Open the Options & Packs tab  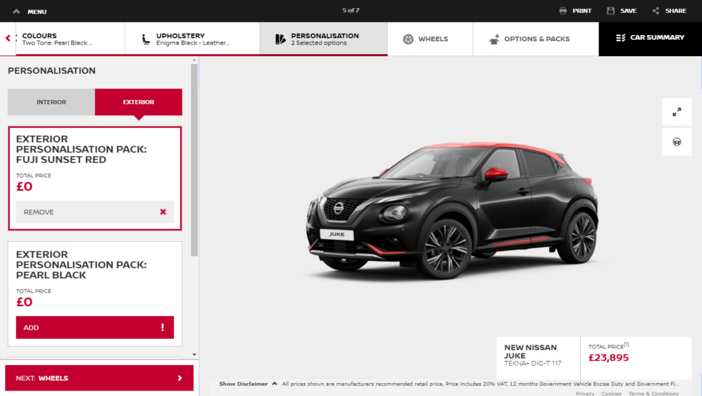pos(536,39)
